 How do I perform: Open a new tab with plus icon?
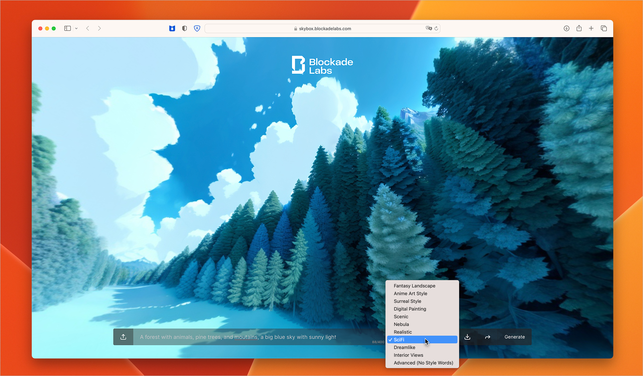point(591,28)
